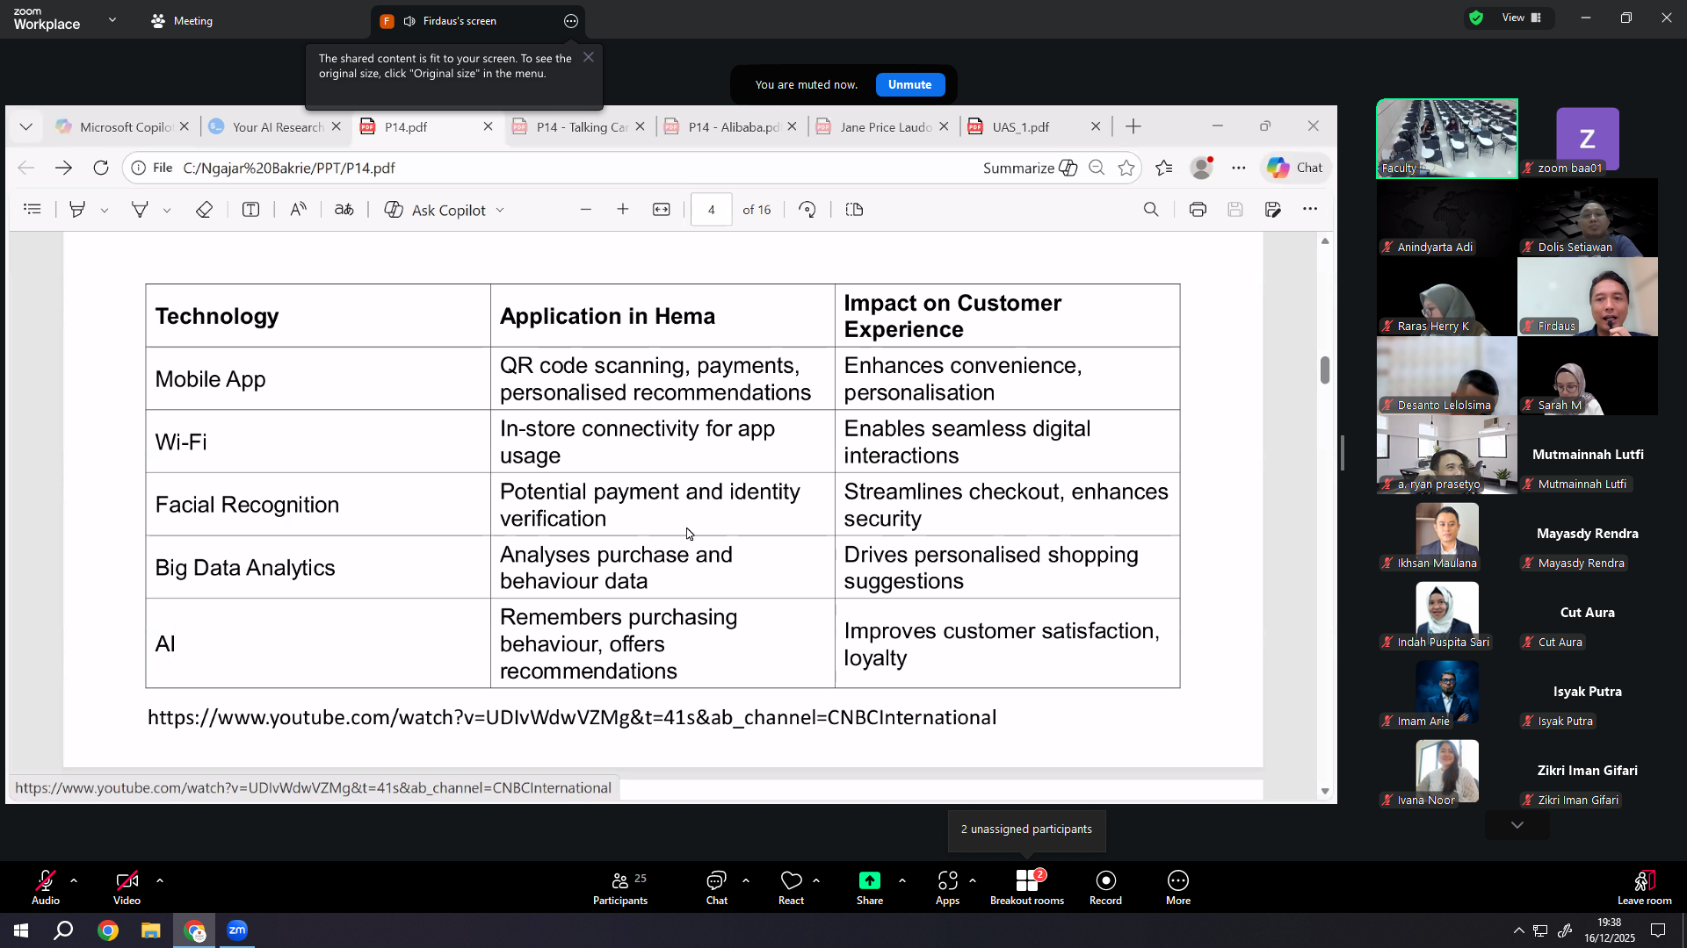Start recording with Record button
1687x948 pixels.
click(x=1105, y=887)
